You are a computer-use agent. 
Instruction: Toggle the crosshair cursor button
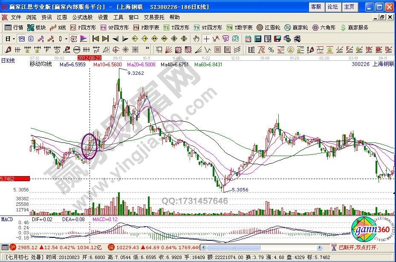(206, 39)
